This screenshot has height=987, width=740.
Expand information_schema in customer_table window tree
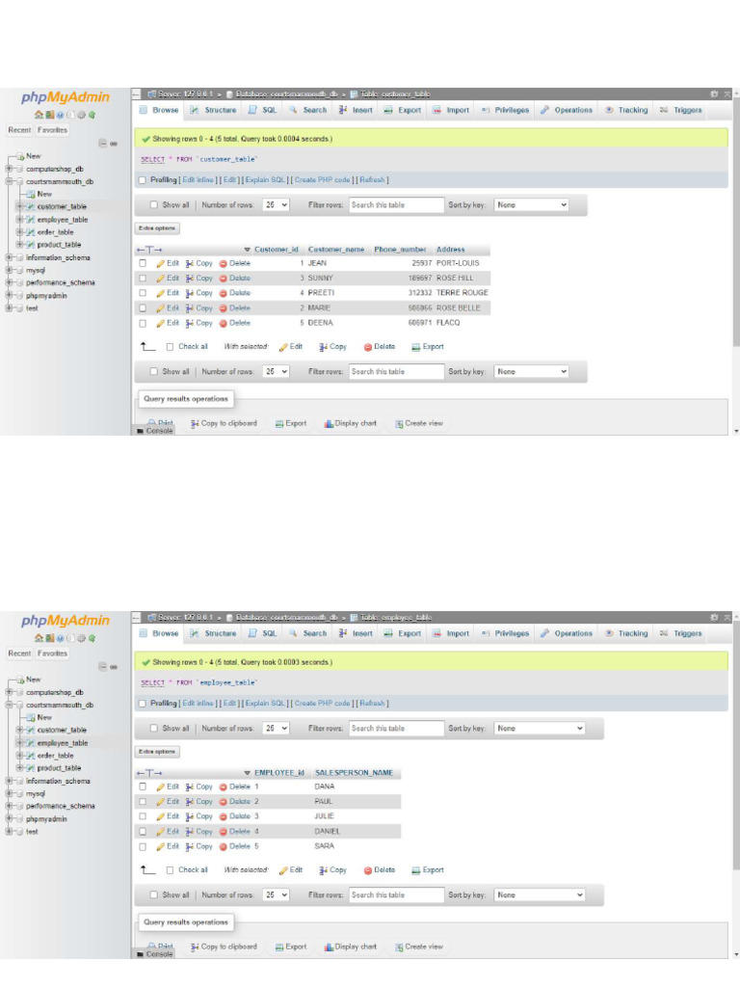[x=9, y=258]
